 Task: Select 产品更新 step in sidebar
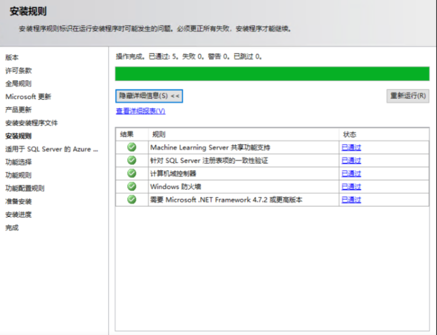pyautogui.click(x=19, y=110)
